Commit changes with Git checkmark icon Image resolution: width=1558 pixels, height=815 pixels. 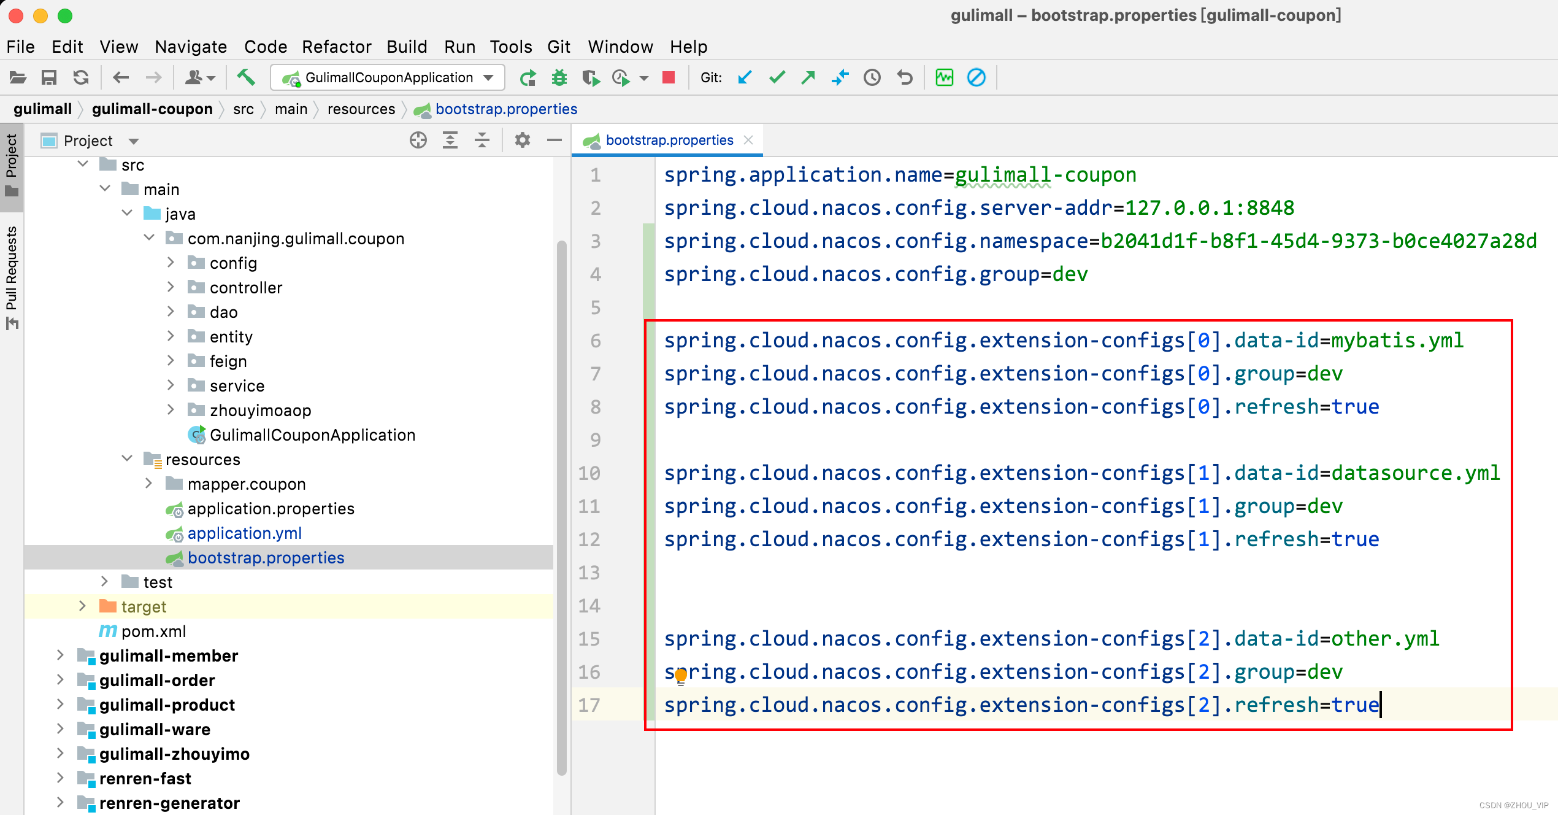coord(777,77)
